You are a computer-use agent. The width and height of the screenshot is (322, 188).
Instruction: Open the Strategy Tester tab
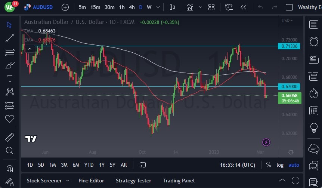(133, 181)
